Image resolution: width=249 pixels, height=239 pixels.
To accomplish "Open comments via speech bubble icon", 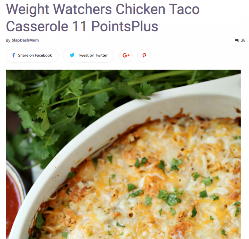I will pos(237,40).
